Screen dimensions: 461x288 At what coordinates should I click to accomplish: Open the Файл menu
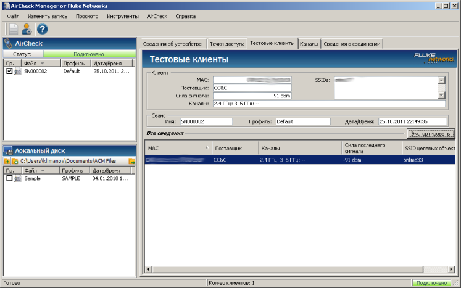(13, 16)
